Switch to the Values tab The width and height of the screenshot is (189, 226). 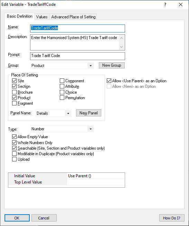(x=42, y=17)
